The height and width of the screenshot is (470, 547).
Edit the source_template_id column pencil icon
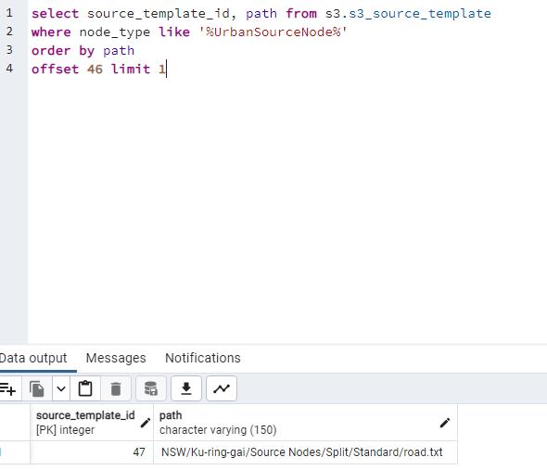point(146,423)
